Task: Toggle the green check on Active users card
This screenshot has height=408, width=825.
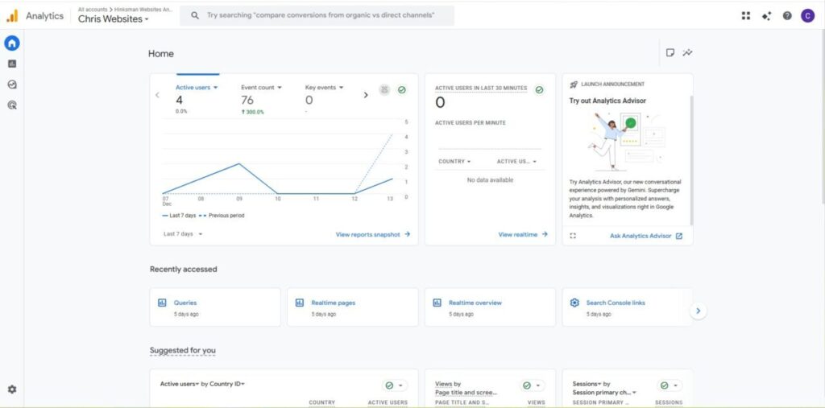Action: point(401,89)
